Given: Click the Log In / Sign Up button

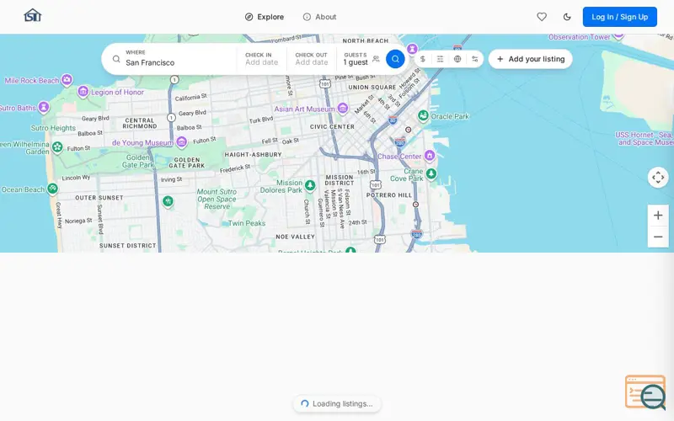Looking at the screenshot, I should click(619, 17).
